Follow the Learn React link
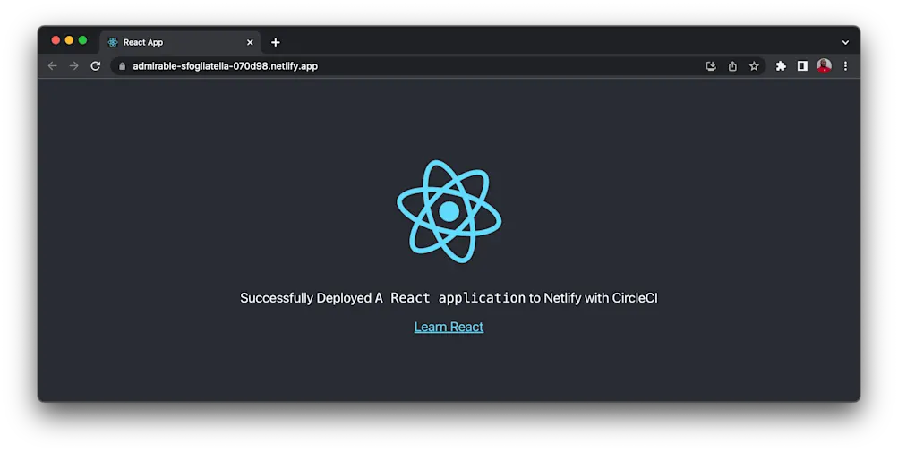The height and width of the screenshot is (452, 898). click(x=449, y=327)
